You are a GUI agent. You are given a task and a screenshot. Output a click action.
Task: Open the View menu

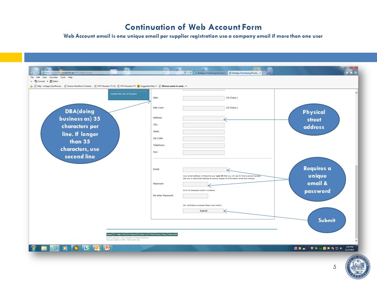(x=45, y=77)
